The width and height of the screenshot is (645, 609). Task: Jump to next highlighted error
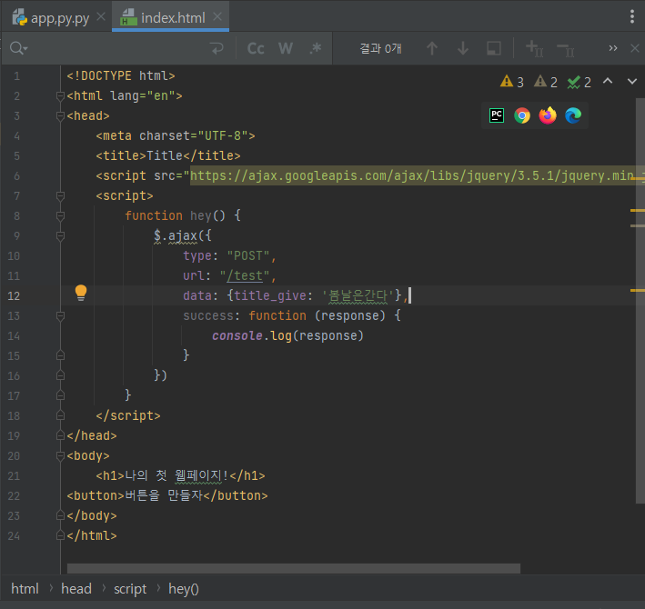632,81
